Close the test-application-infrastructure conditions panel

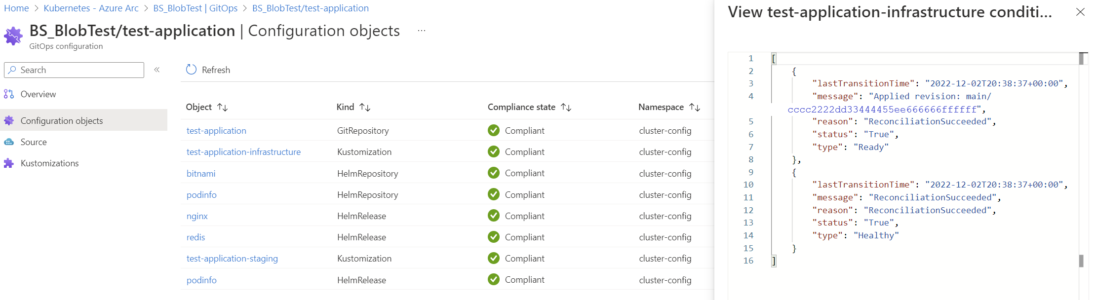pos(1081,12)
